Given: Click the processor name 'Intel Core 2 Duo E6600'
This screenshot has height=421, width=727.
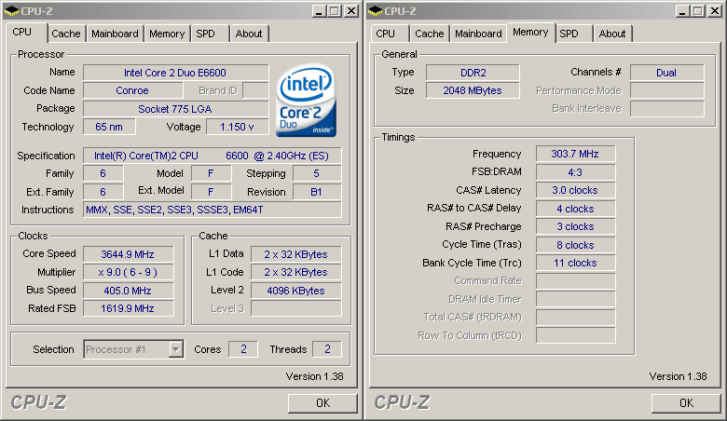Looking at the screenshot, I should point(175,73).
